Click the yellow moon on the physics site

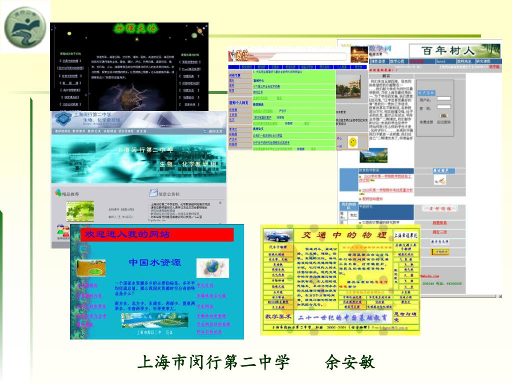point(69,33)
